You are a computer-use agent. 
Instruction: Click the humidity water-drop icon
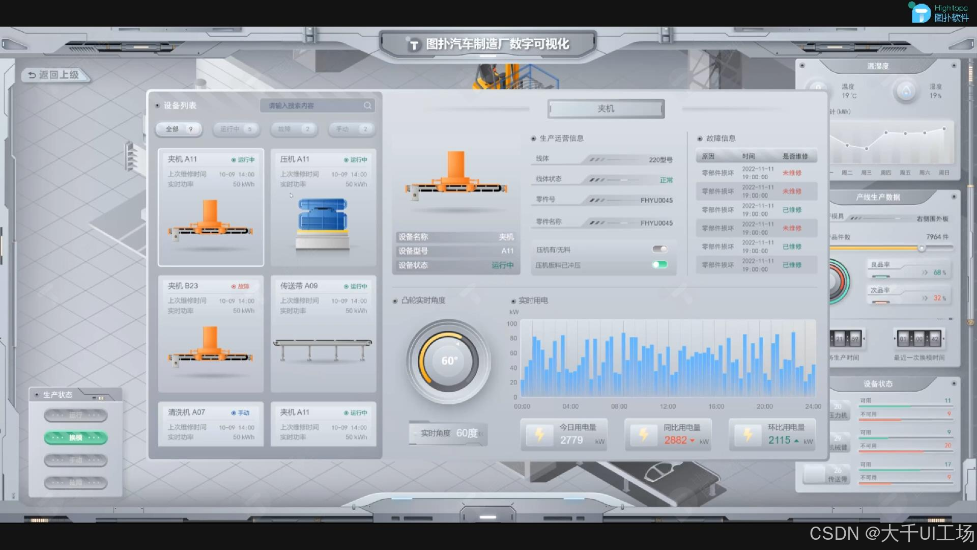pyautogui.click(x=906, y=92)
